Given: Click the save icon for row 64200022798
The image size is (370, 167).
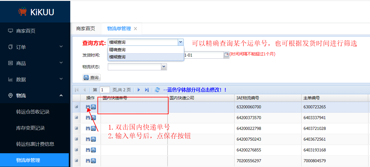Looking at the screenshot, I should (88, 128).
